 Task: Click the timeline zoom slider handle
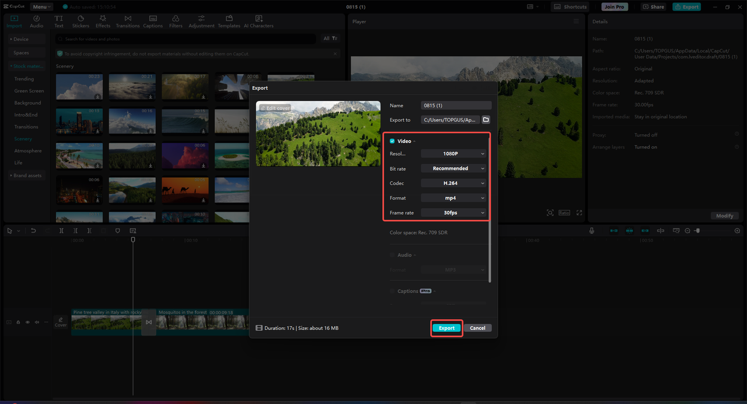[x=697, y=231]
